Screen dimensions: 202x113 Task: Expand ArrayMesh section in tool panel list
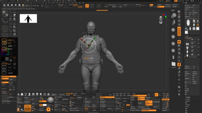click(x=187, y=99)
